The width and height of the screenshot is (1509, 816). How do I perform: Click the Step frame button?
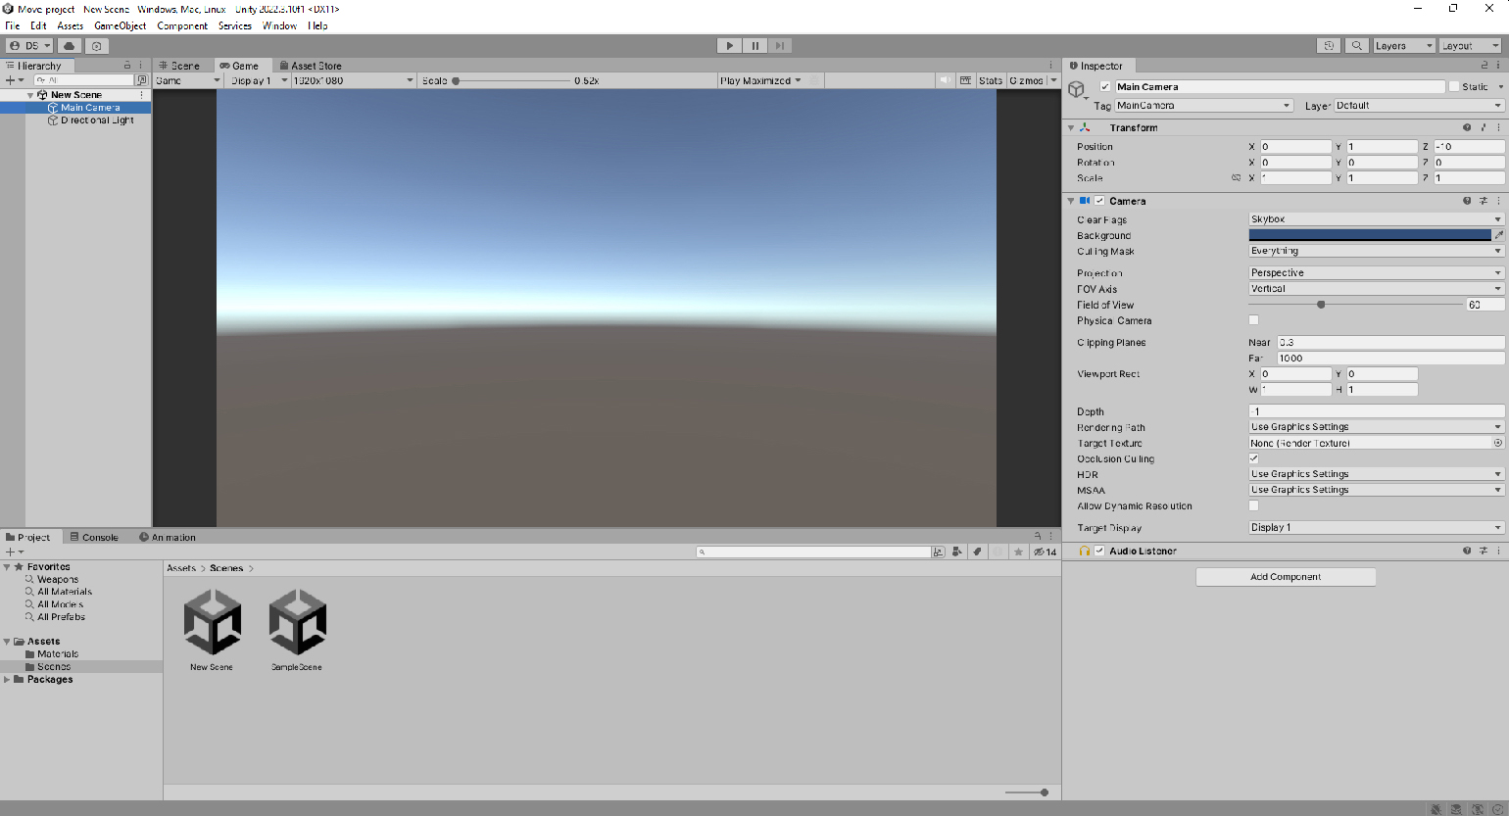pyautogui.click(x=780, y=46)
